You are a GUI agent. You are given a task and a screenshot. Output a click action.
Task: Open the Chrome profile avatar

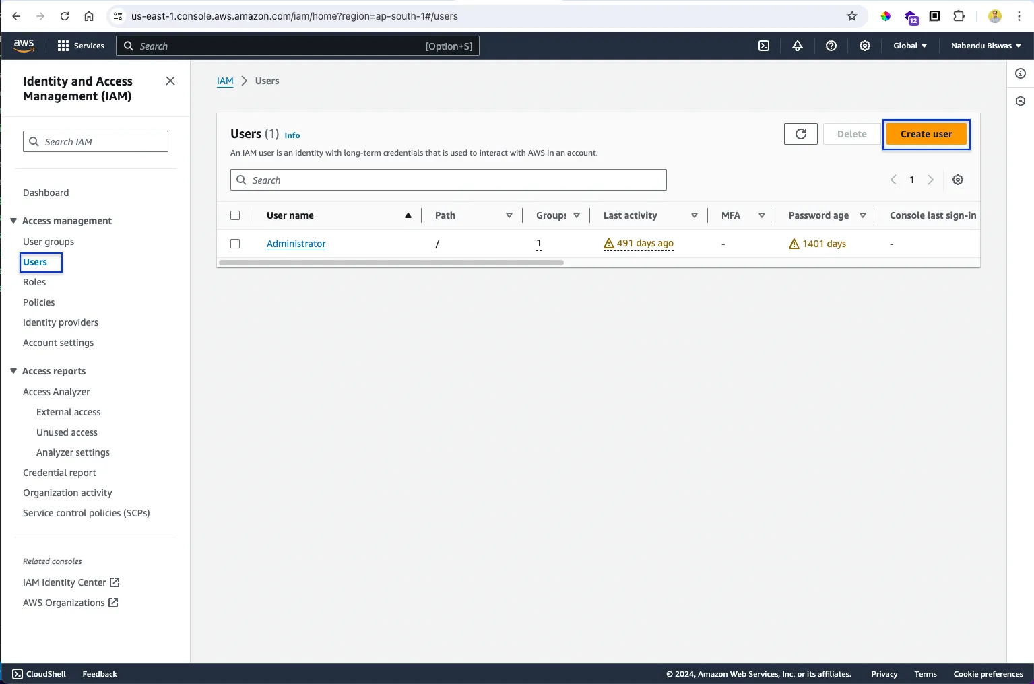click(x=995, y=16)
